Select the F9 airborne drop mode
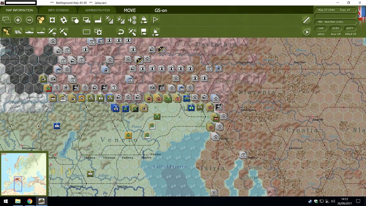The width and height of the screenshot is (366, 206). coord(52,32)
